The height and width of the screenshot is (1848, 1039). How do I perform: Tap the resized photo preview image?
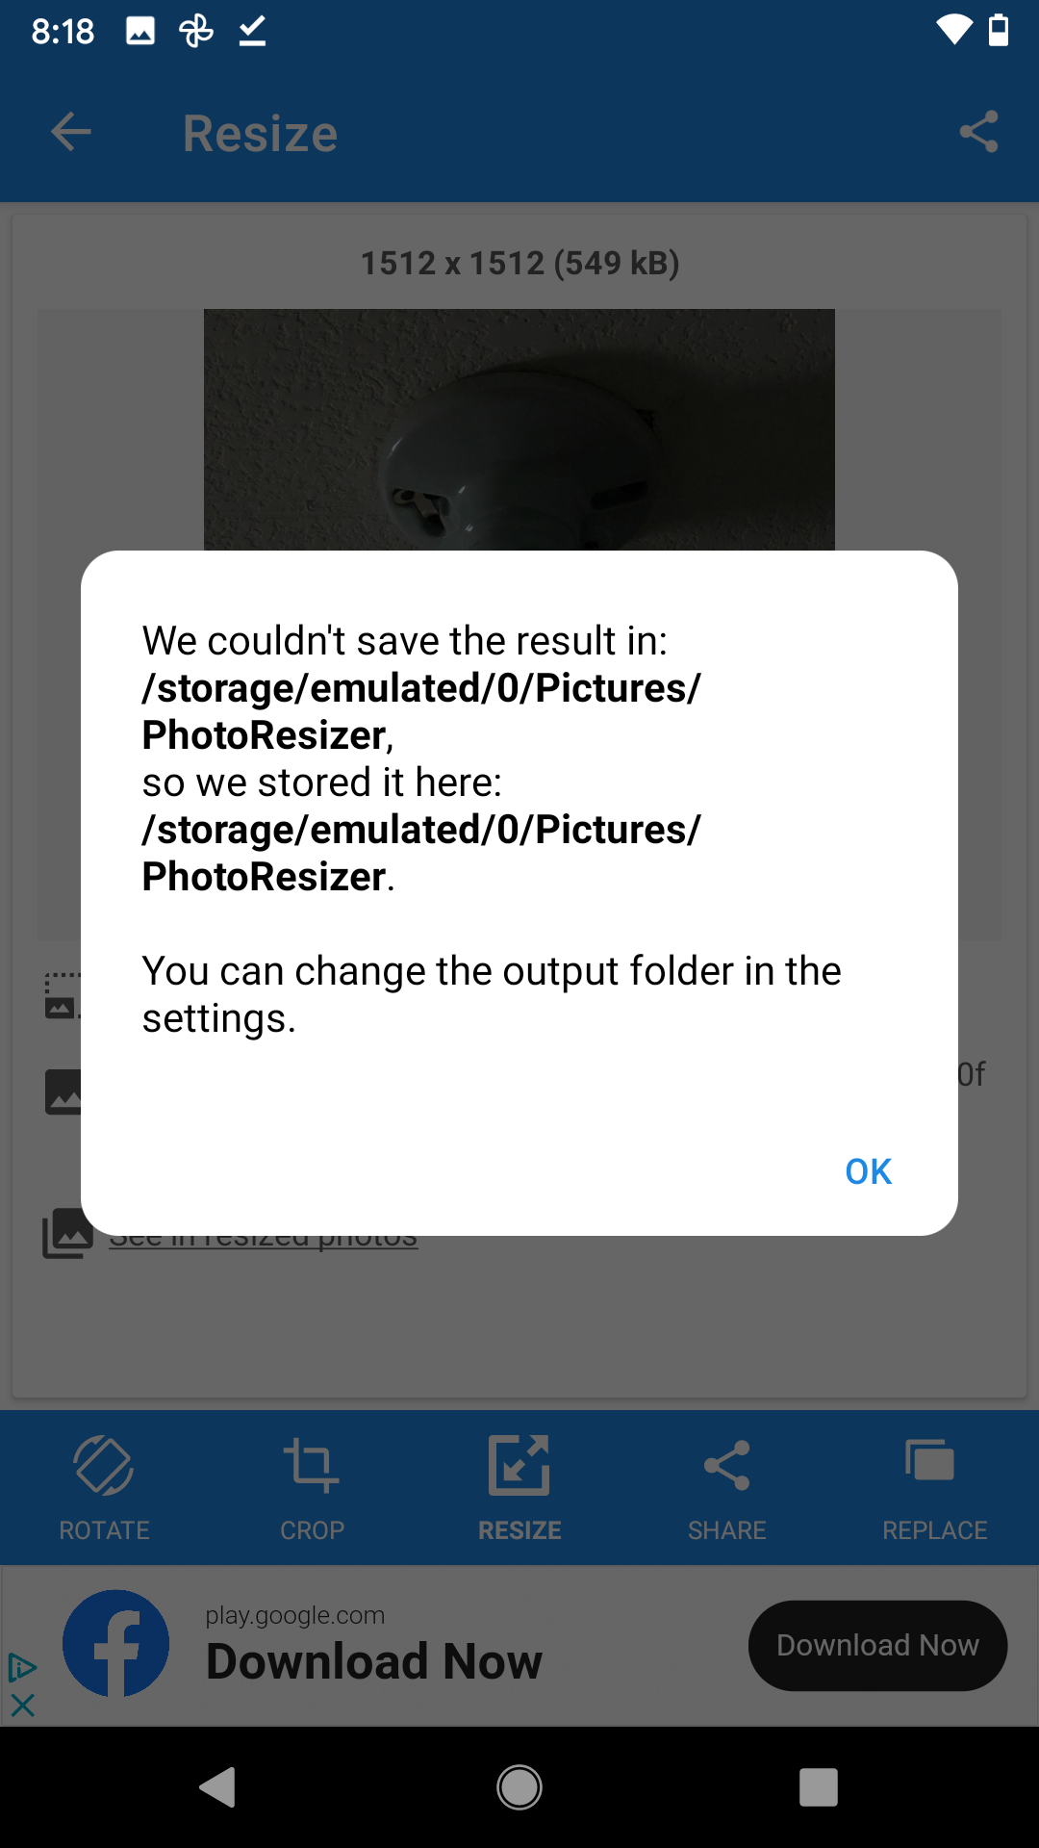click(x=519, y=429)
